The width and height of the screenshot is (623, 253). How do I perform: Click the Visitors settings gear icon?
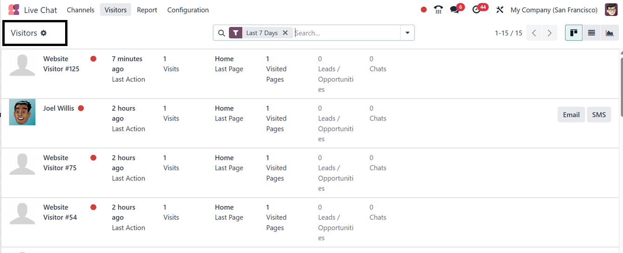44,33
